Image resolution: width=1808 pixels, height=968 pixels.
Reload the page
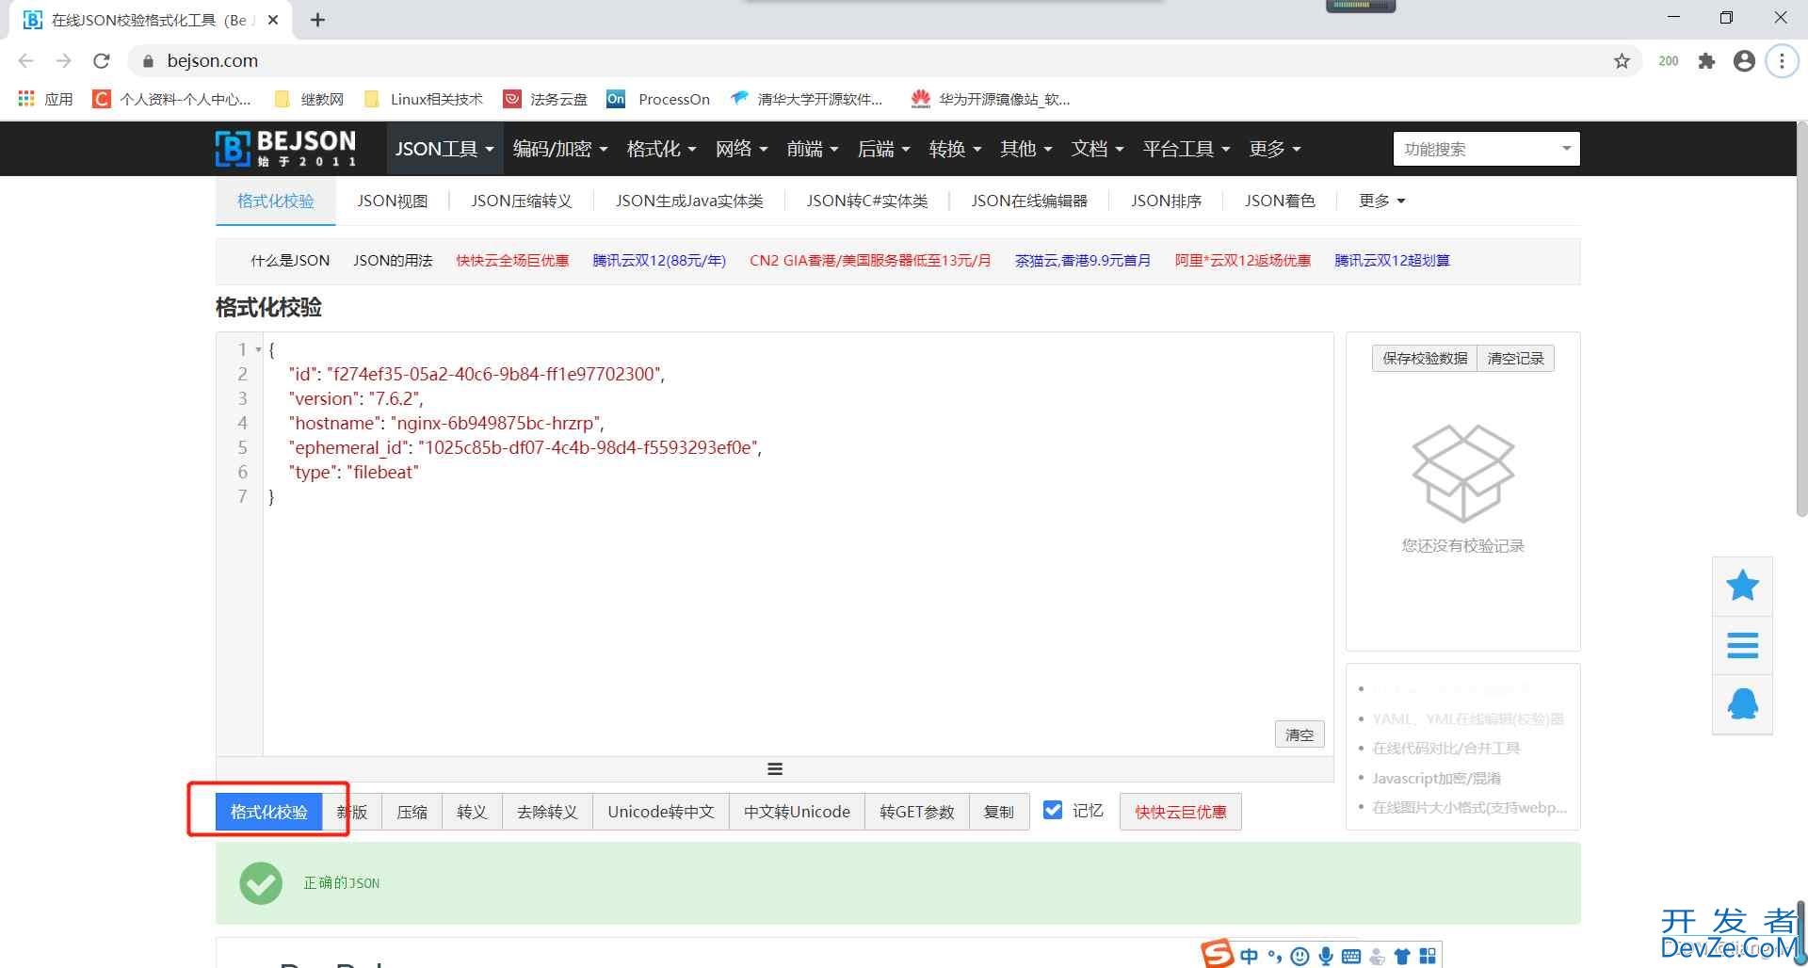click(x=102, y=61)
